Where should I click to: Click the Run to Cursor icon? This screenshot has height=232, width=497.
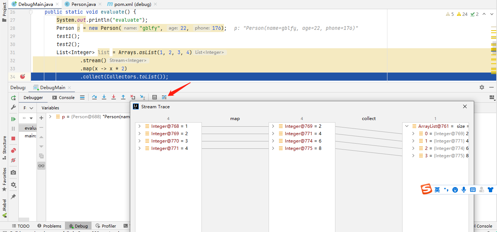[142, 97]
